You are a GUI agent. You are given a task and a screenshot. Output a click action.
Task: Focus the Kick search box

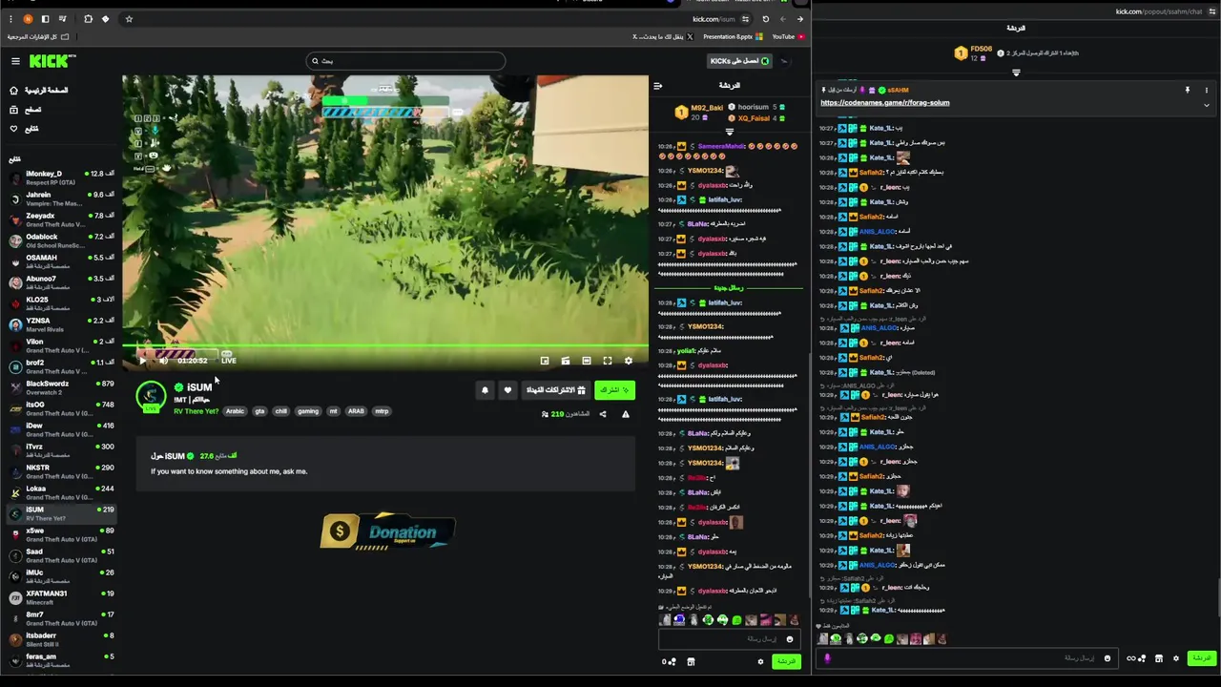405,61
